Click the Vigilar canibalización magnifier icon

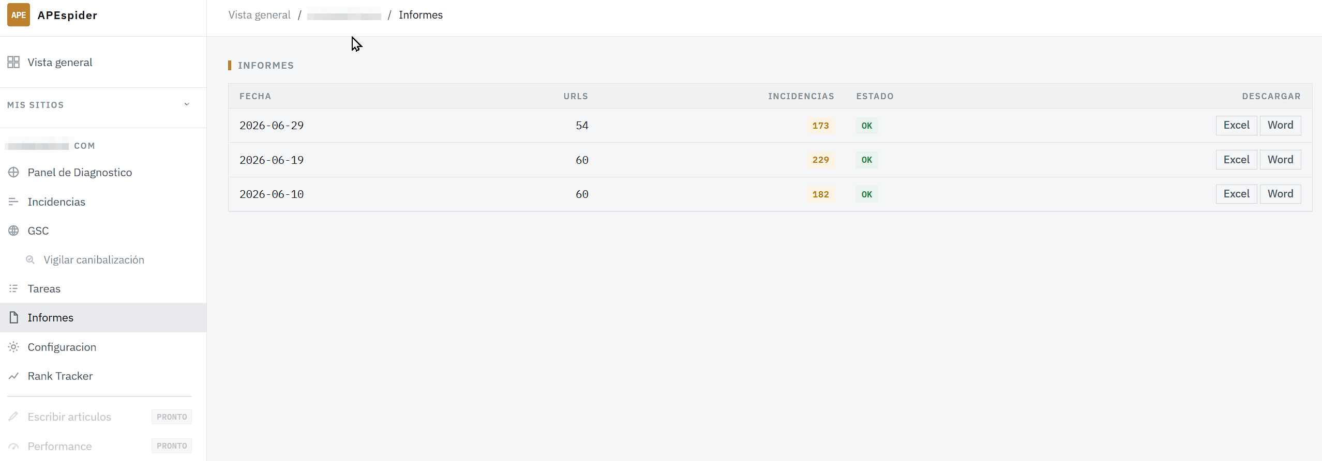pyautogui.click(x=31, y=260)
